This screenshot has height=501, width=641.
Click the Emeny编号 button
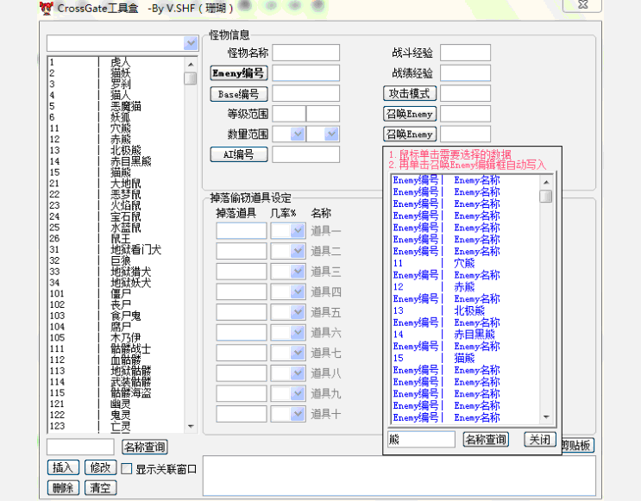click(239, 73)
